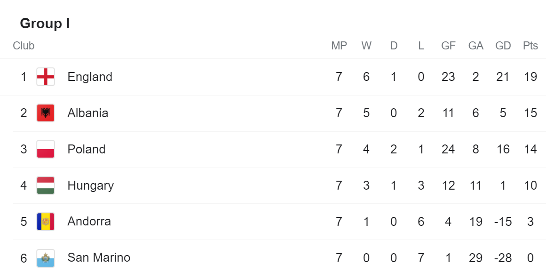Open the England team link
The image size is (546, 272).
[x=90, y=77]
